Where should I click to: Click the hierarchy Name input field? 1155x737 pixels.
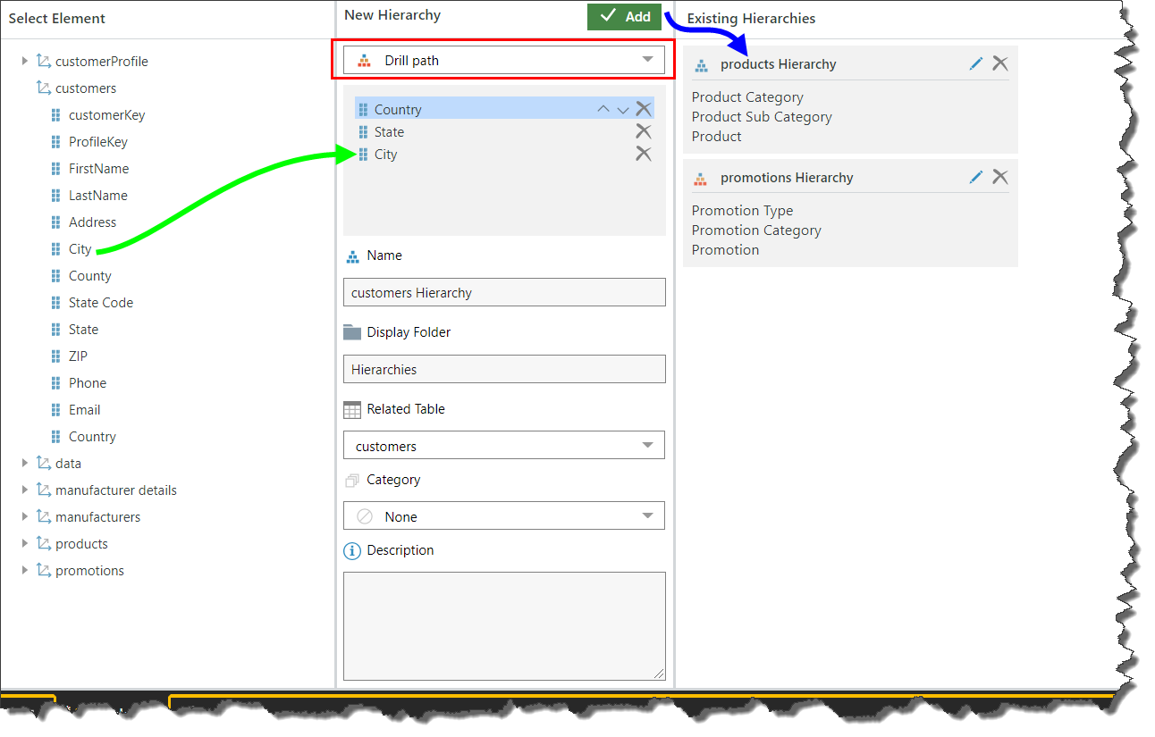pos(504,293)
